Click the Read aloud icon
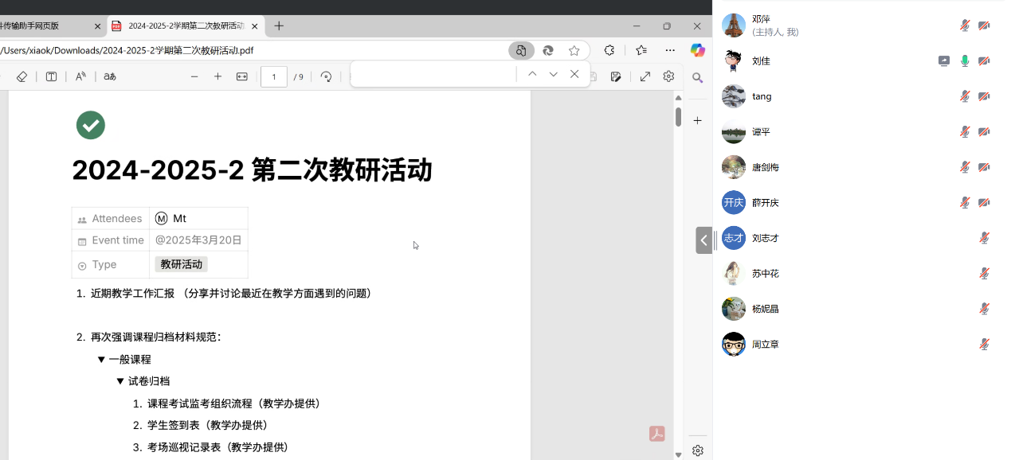 pyautogui.click(x=80, y=76)
